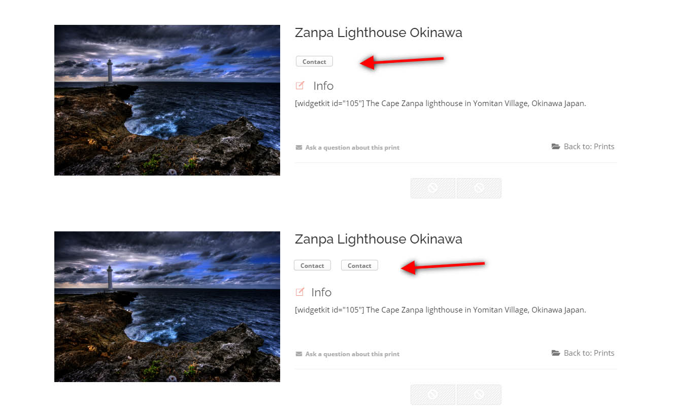The width and height of the screenshot is (673, 412).
Task: Click the lower 'Zanpa Lighthouse Okinawa' title
Action: [379, 239]
